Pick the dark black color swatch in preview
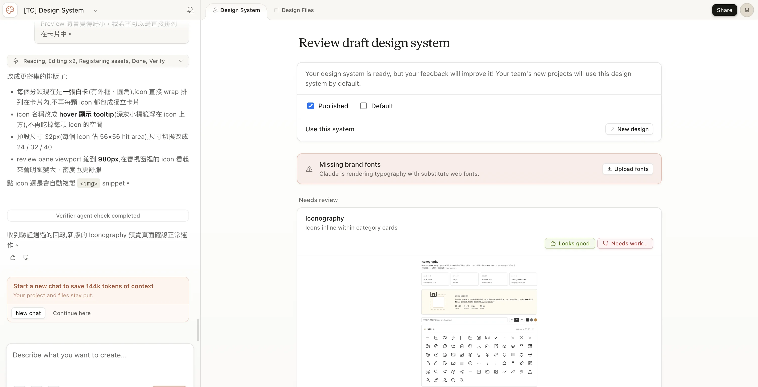This screenshot has width=758, height=387. pyautogui.click(x=527, y=320)
